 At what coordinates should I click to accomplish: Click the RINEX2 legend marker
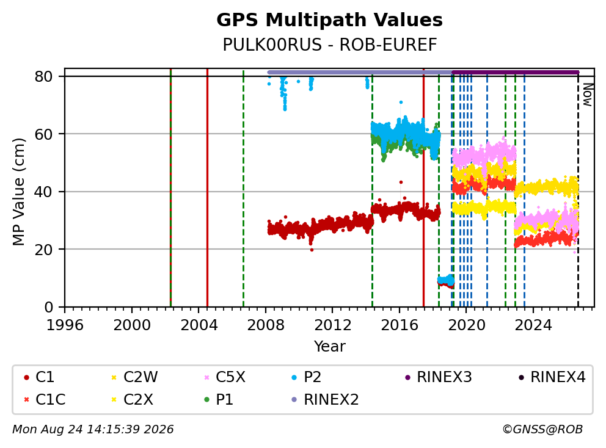coord(294,400)
